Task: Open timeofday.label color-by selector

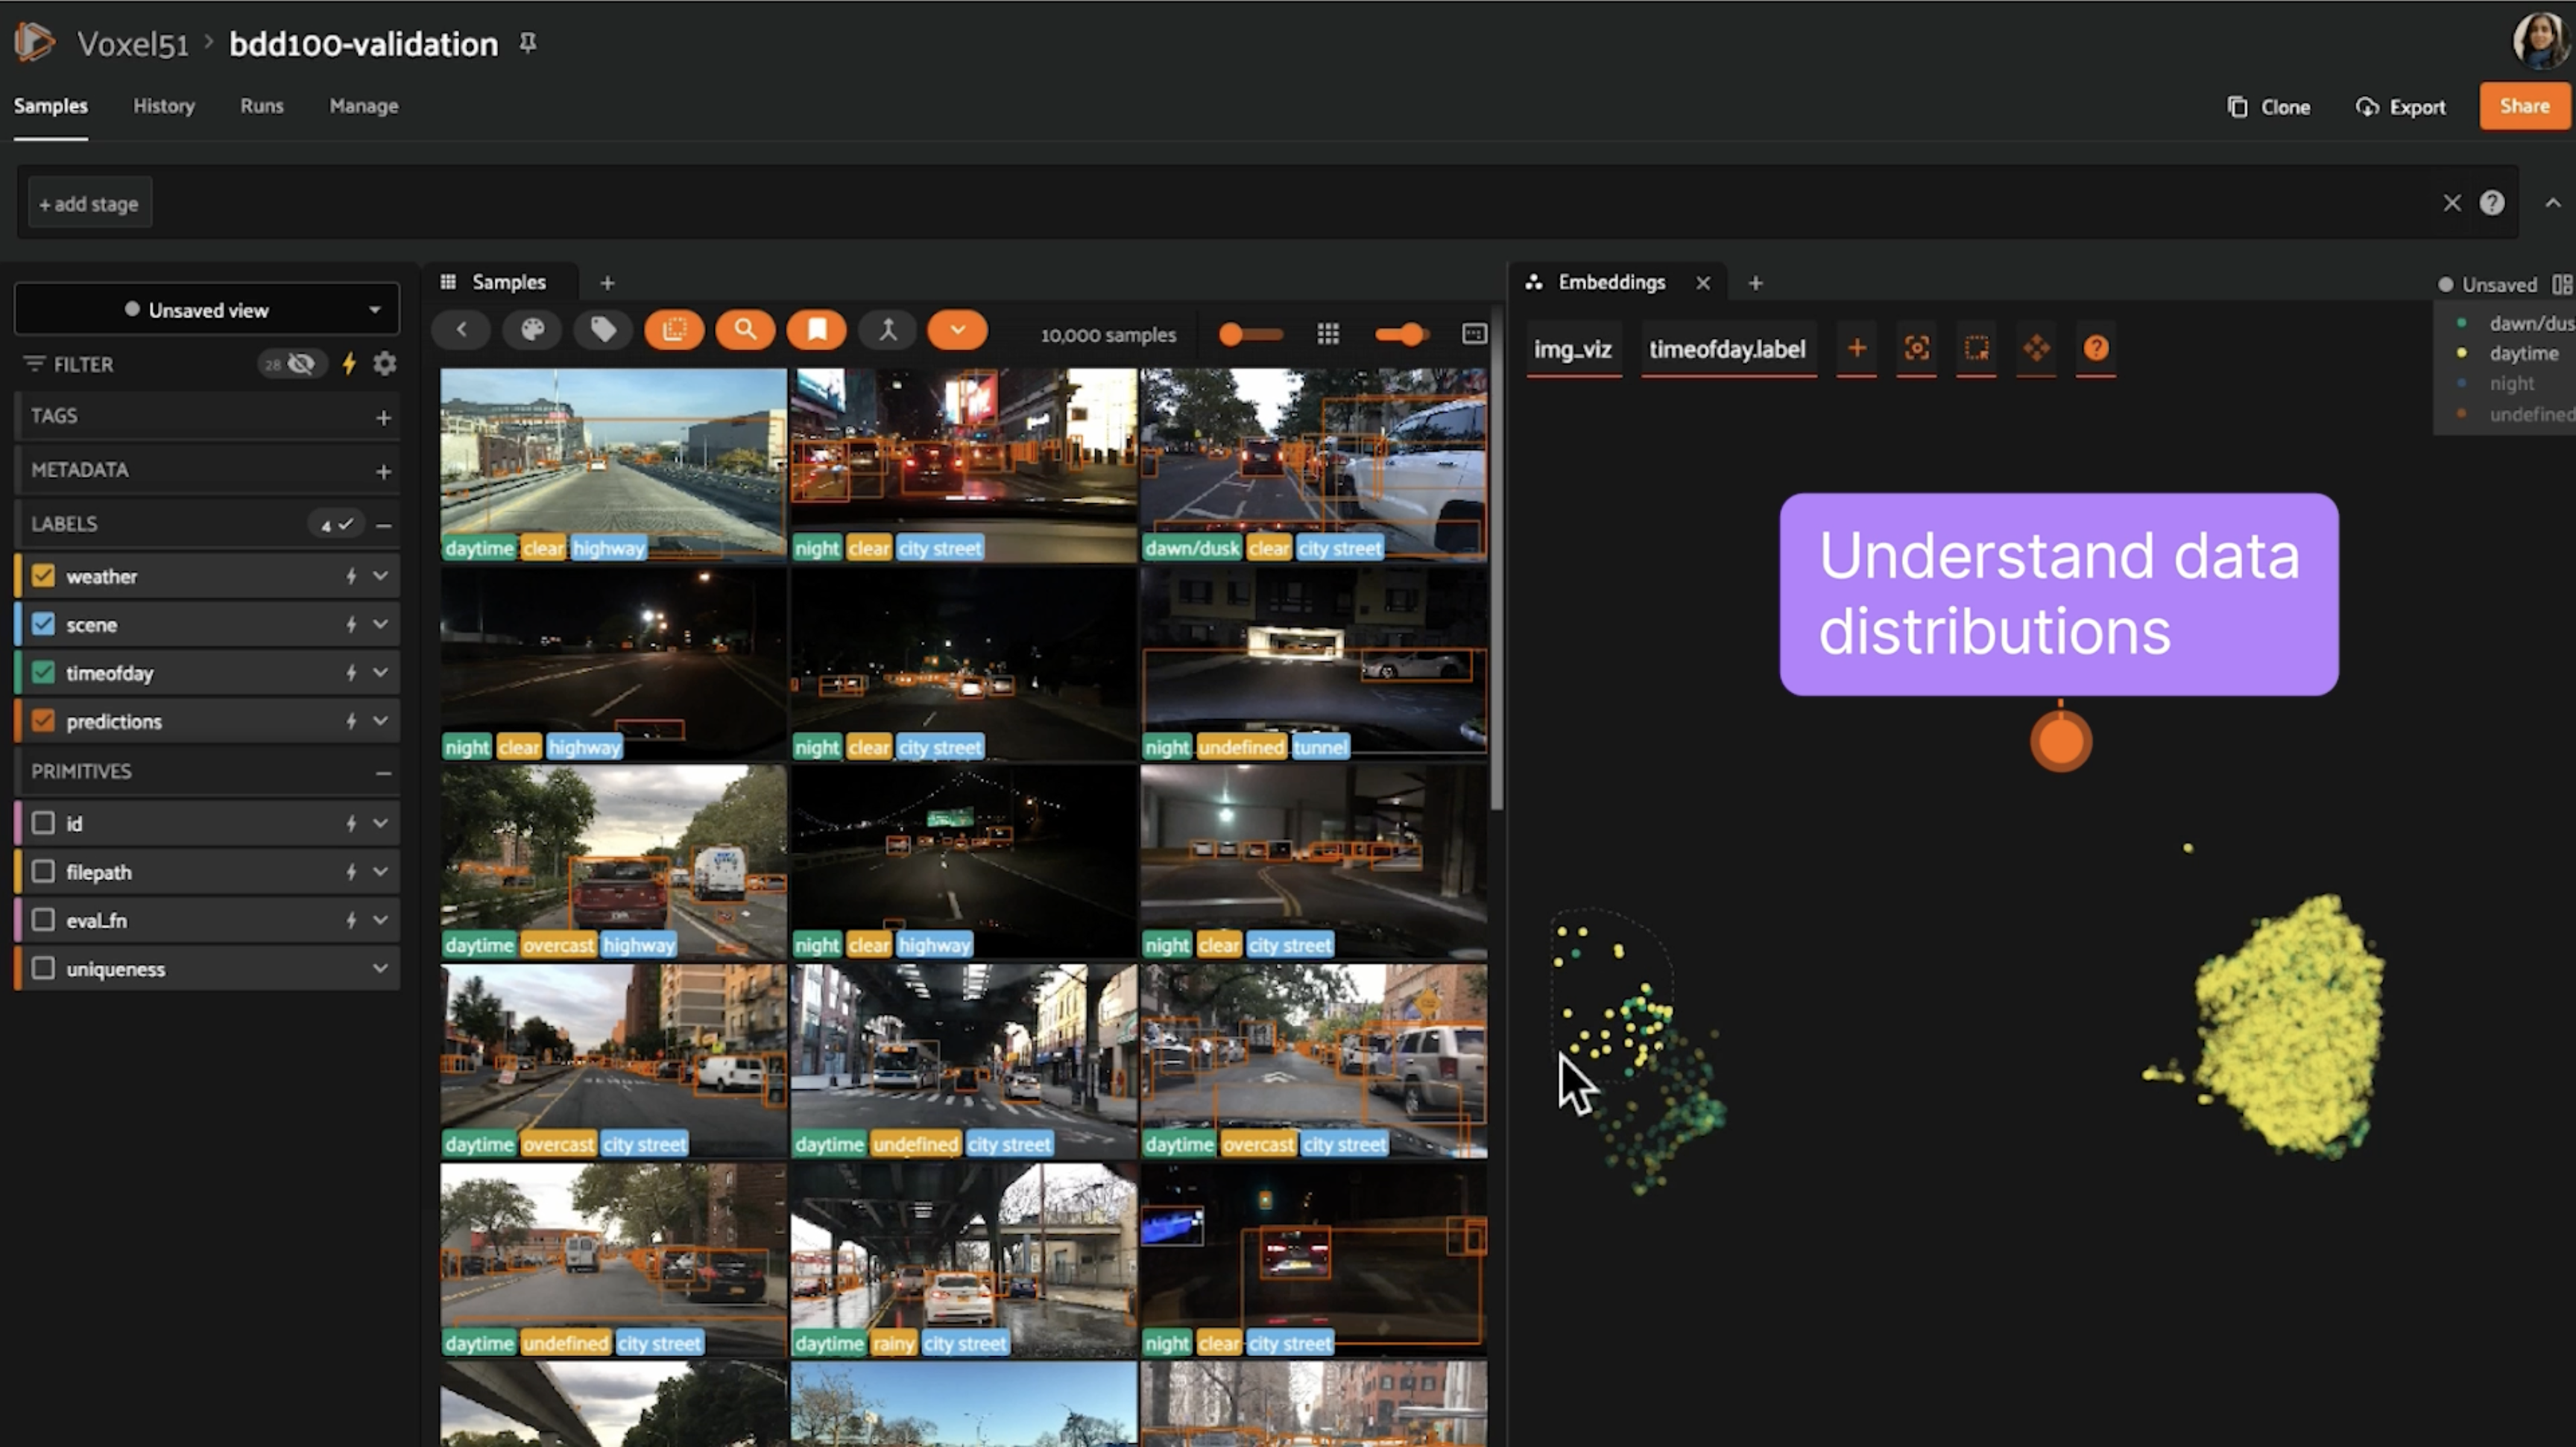Action: (1727, 349)
